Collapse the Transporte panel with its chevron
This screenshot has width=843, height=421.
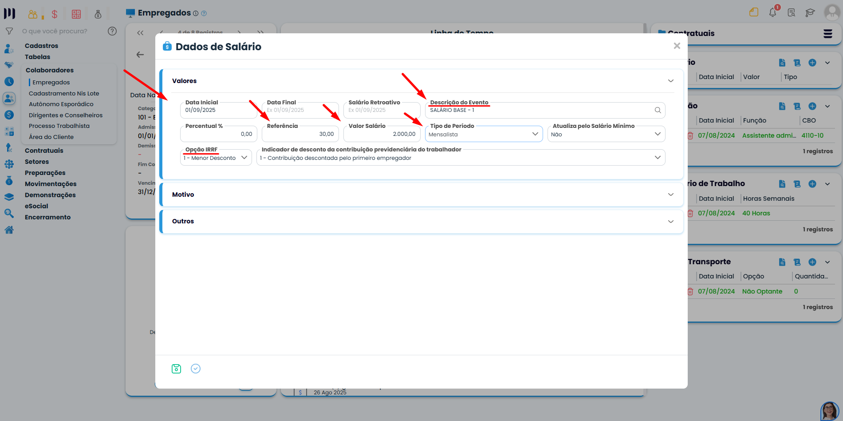[x=827, y=262]
